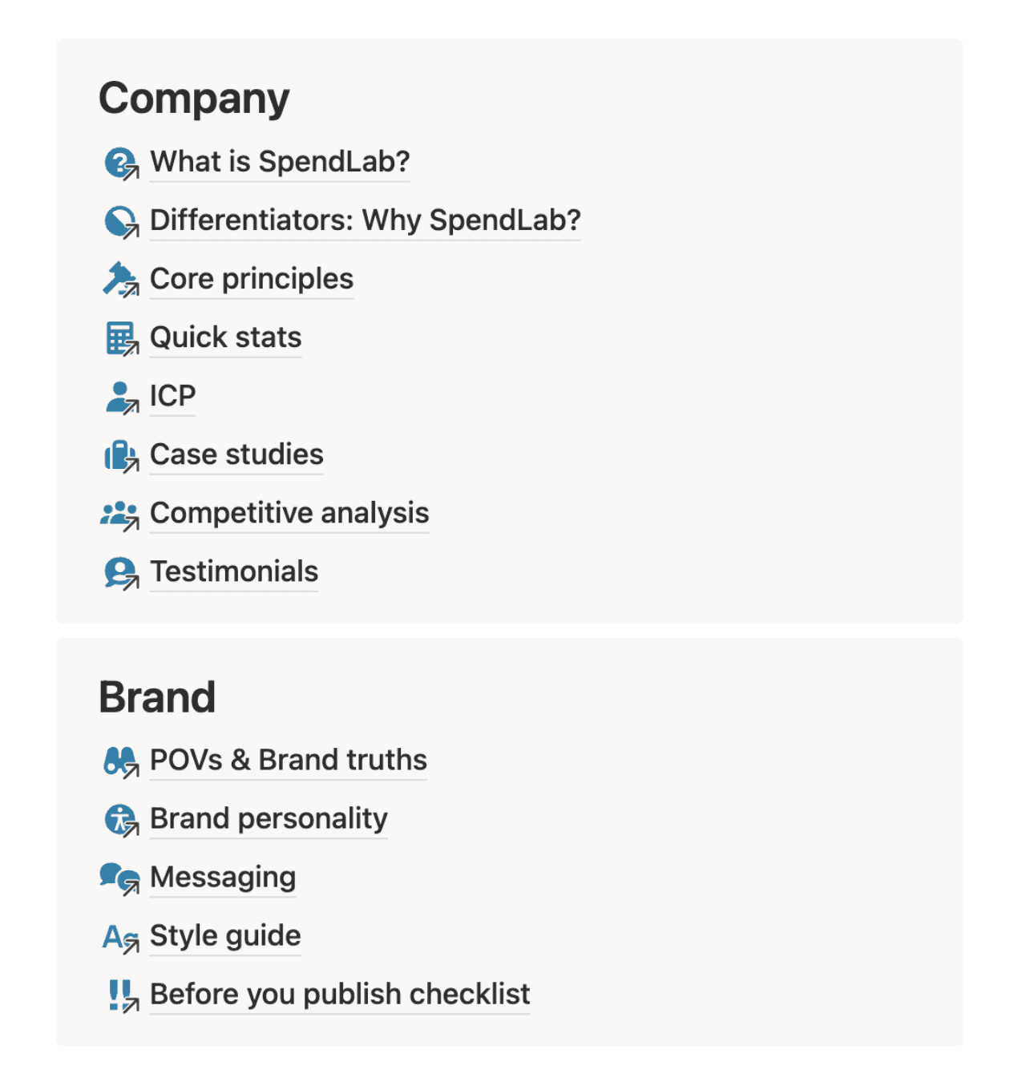Select the Company section heading
Screen dimensions: 1026x1082
pyautogui.click(x=194, y=99)
